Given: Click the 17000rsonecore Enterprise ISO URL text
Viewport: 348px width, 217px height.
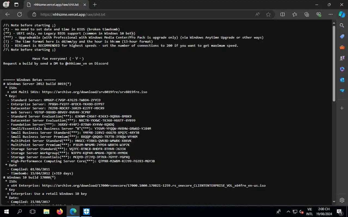Looking at the screenshot, I should point(154,186).
